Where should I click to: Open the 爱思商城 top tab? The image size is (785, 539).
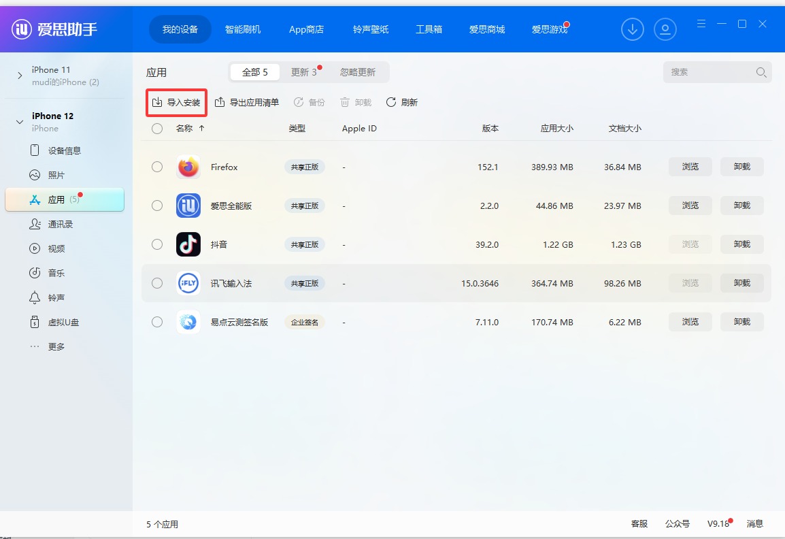[487, 29]
